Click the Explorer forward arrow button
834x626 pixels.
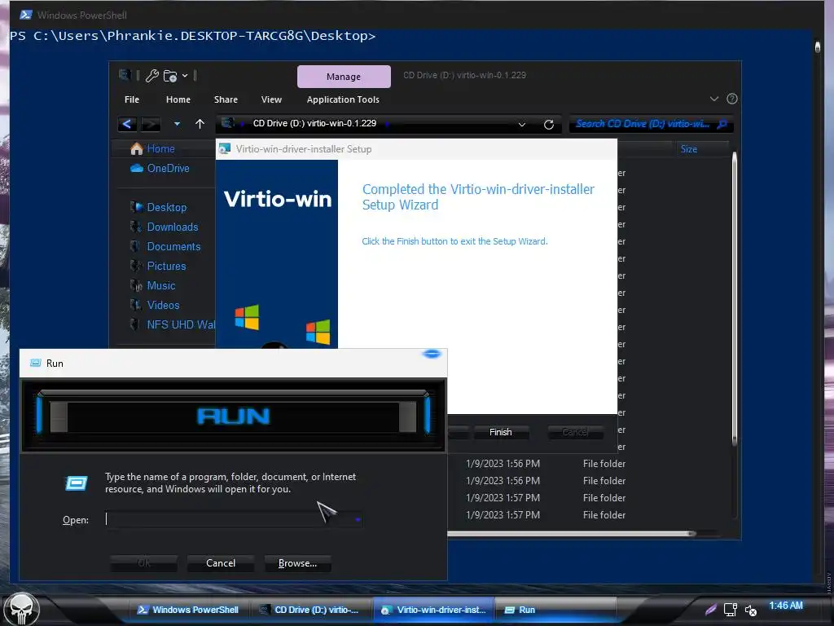point(151,124)
